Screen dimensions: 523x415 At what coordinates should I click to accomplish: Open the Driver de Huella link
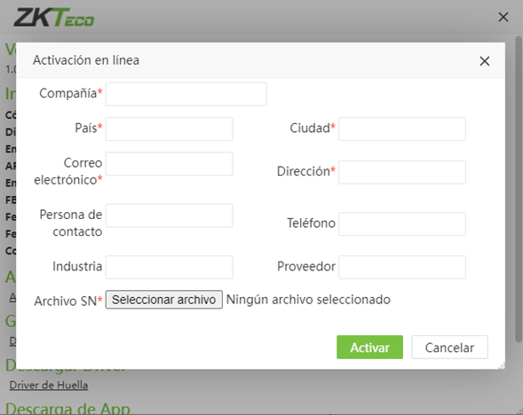point(49,385)
